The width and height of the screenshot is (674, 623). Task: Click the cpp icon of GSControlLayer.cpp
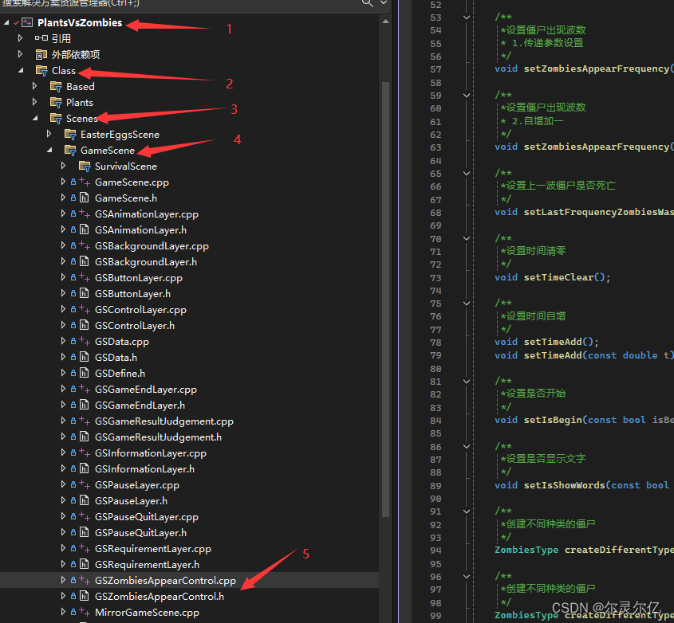(85, 310)
